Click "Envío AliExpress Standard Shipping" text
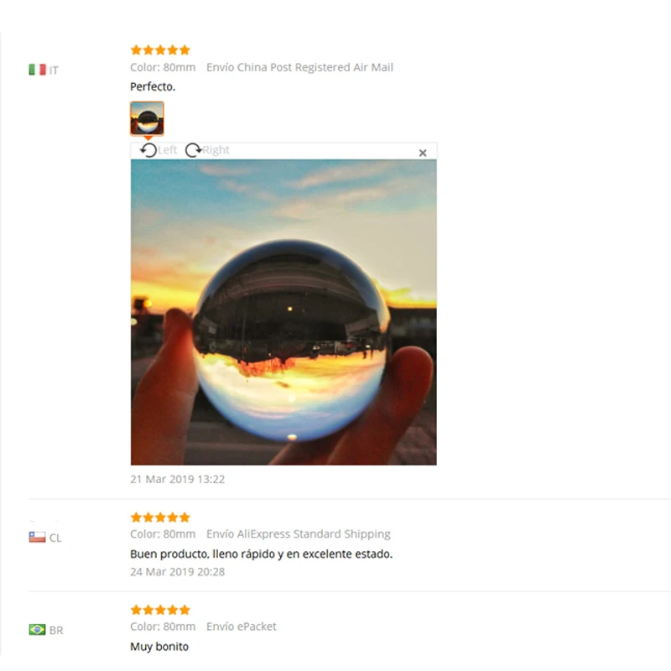The height and width of the screenshot is (671, 671). (x=299, y=534)
